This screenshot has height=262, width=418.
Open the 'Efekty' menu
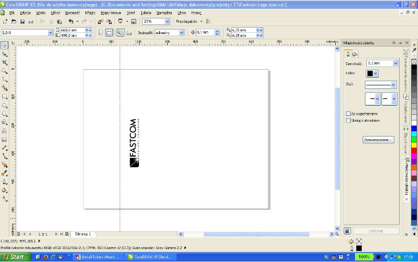coord(90,13)
